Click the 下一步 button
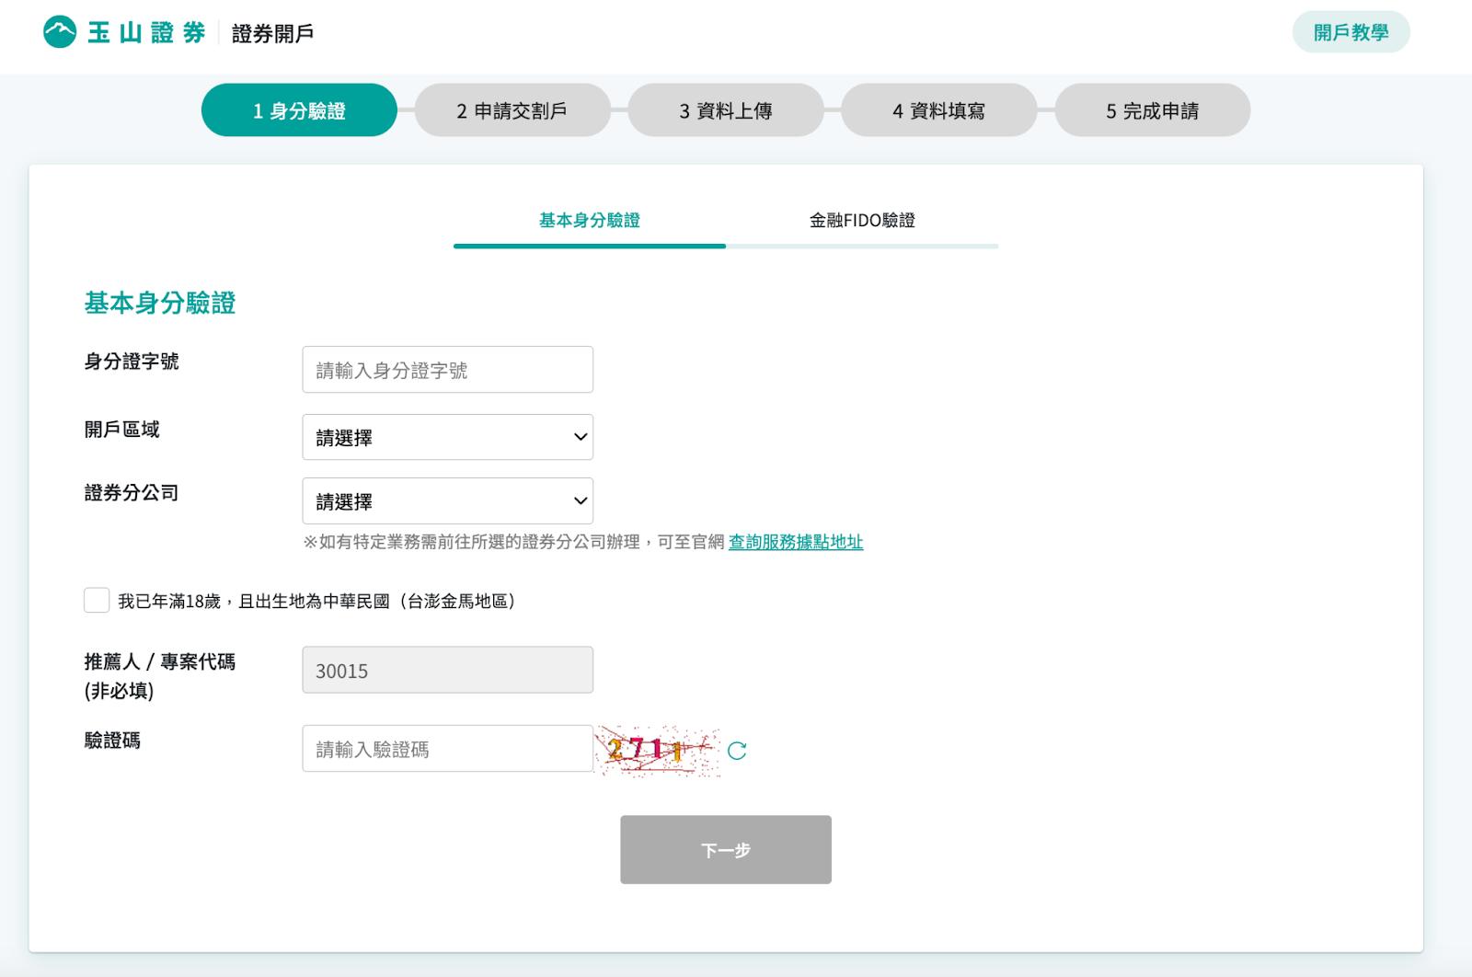The image size is (1472, 977). click(725, 850)
